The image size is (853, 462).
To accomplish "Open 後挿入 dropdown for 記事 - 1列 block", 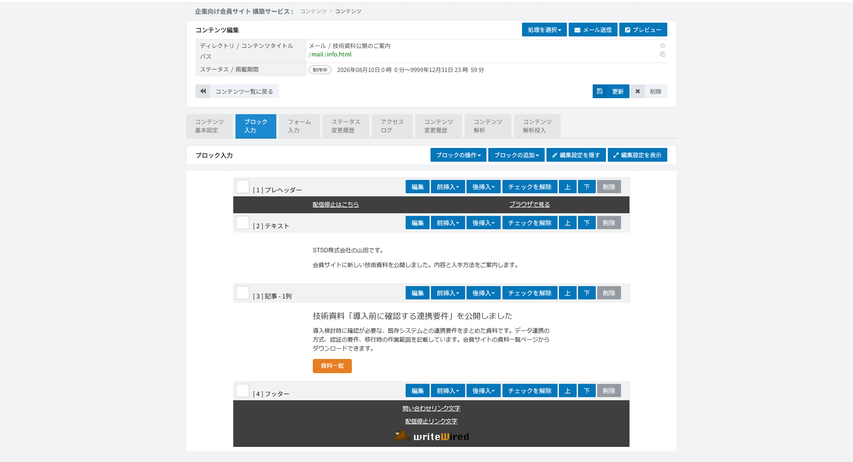I will (x=483, y=293).
